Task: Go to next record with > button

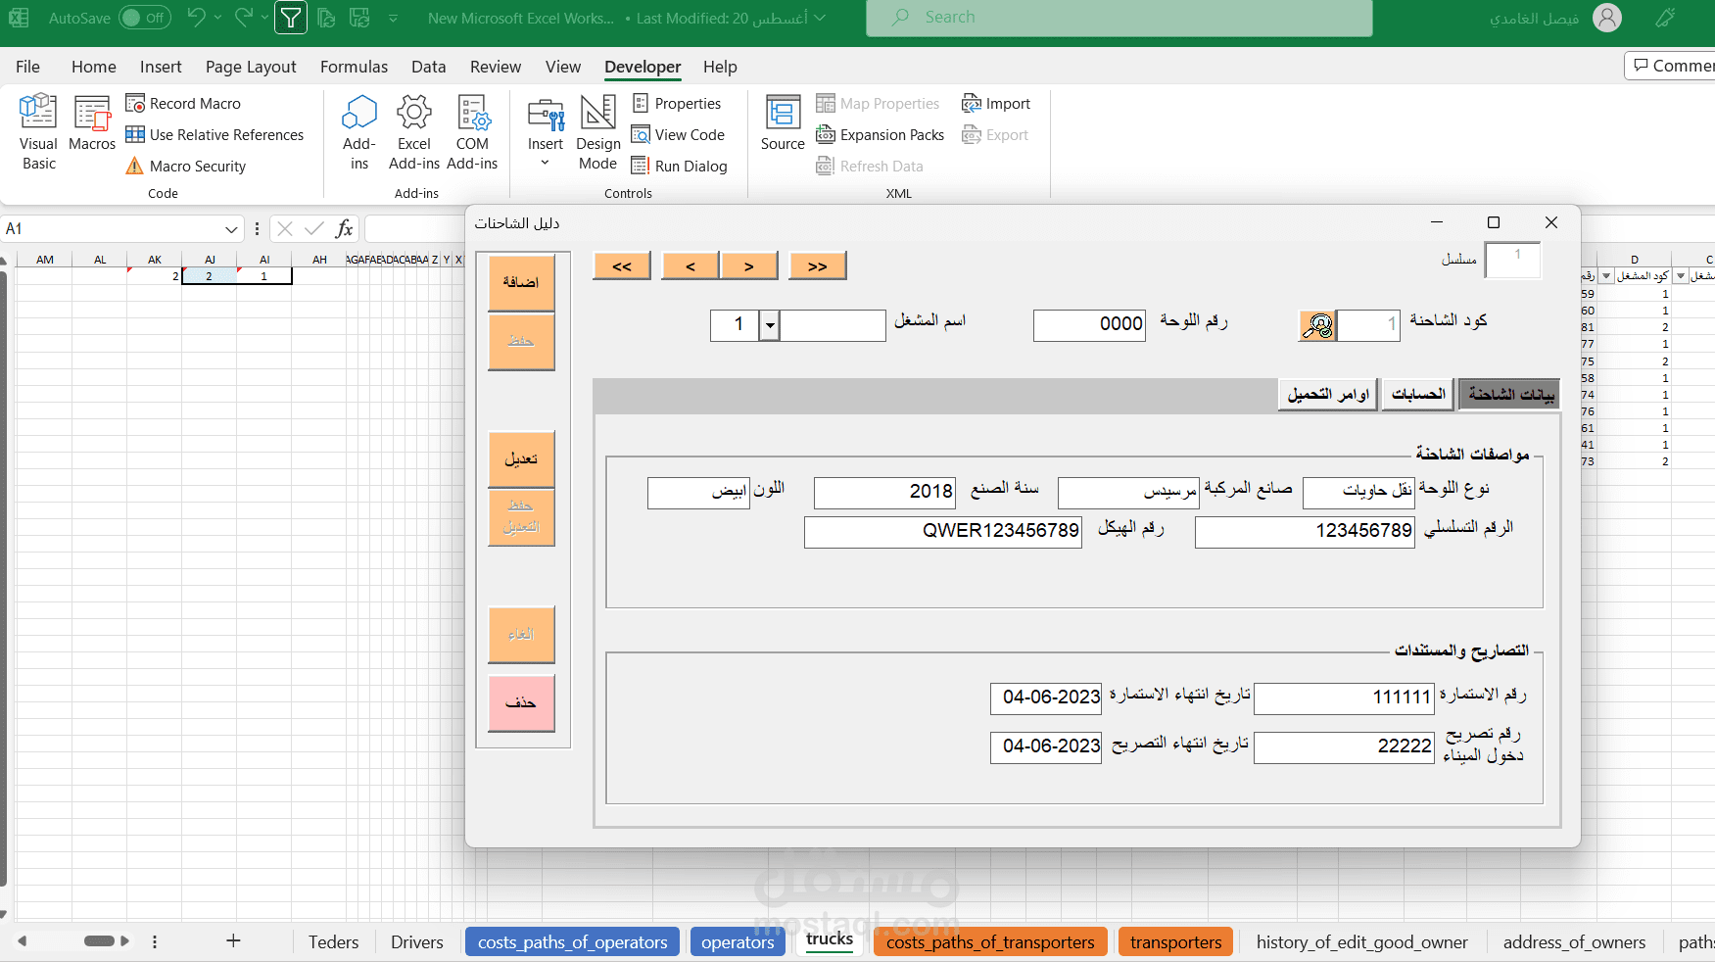Action: (x=749, y=265)
